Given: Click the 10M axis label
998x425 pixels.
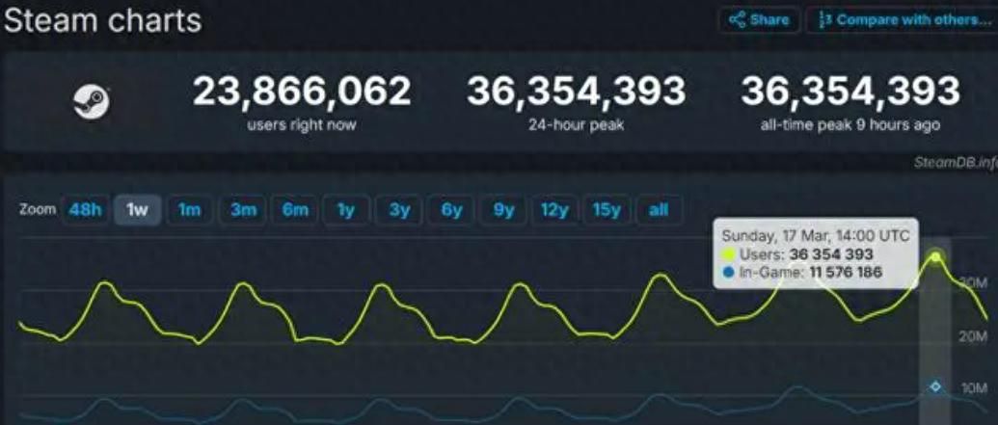Looking at the screenshot, I should (x=974, y=388).
